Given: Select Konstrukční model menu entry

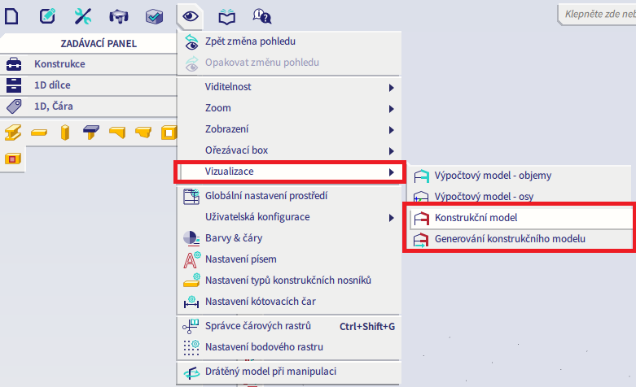Looking at the screenshot, I should pyautogui.click(x=476, y=218).
